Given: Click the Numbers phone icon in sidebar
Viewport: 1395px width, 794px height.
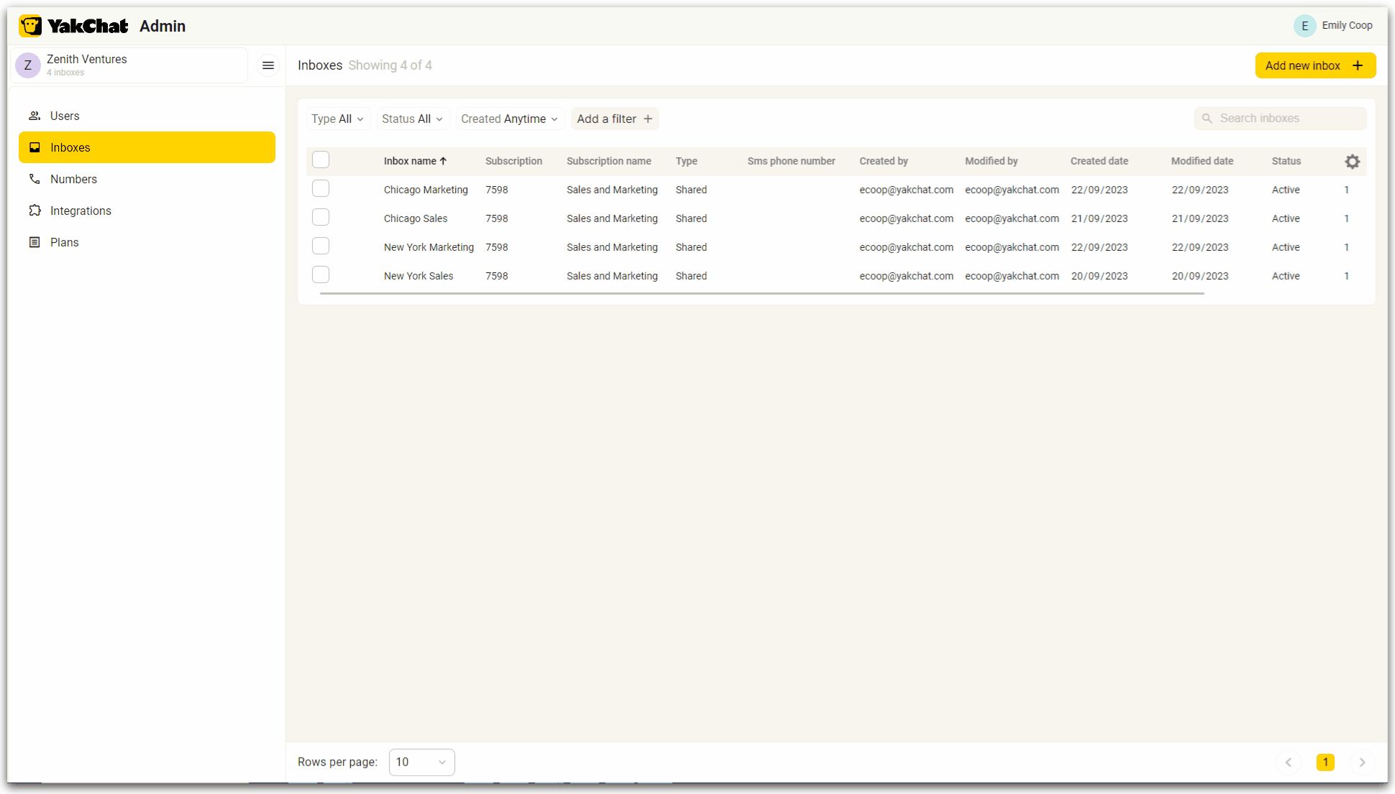Looking at the screenshot, I should pyautogui.click(x=35, y=179).
